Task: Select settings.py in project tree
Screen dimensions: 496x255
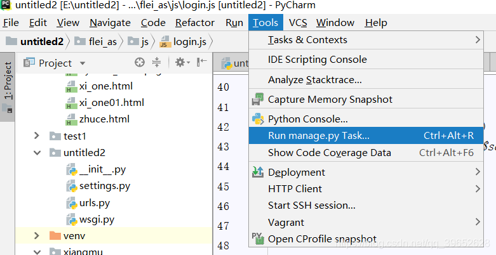Action: 98,186
